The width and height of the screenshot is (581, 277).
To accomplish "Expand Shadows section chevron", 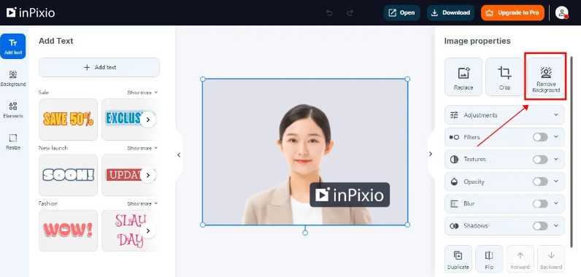I will [x=555, y=225].
